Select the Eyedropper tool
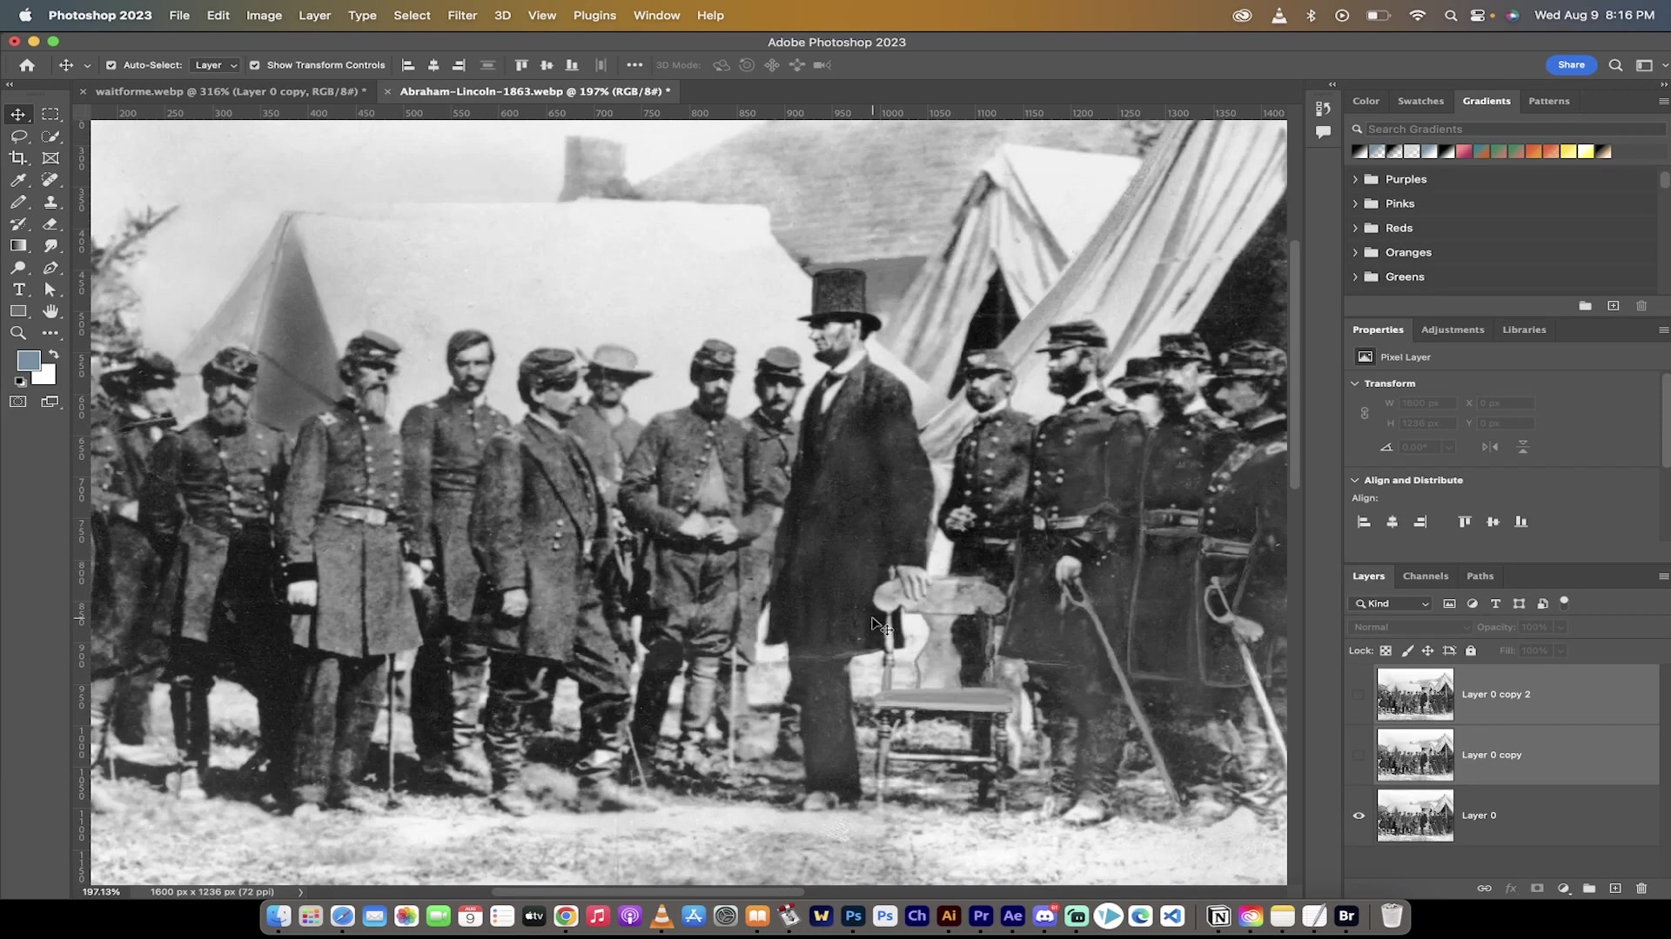1671x939 pixels. 17,180
